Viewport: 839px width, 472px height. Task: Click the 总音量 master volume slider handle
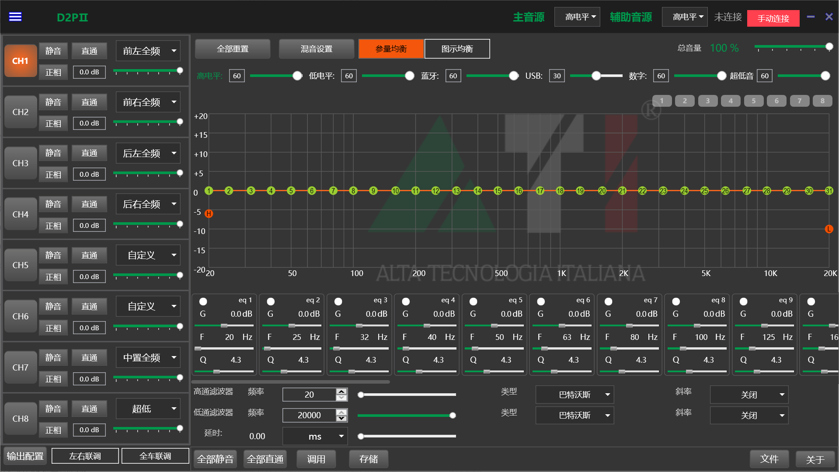click(x=829, y=47)
